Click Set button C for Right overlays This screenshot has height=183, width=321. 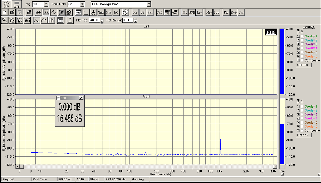click(298, 130)
